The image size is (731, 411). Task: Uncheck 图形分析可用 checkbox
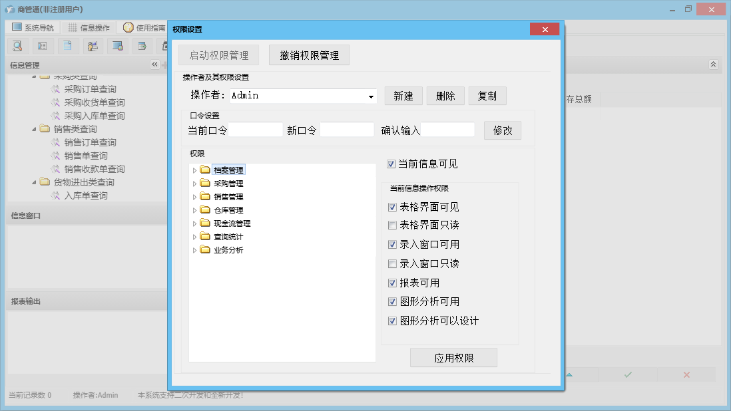(393, 302)
